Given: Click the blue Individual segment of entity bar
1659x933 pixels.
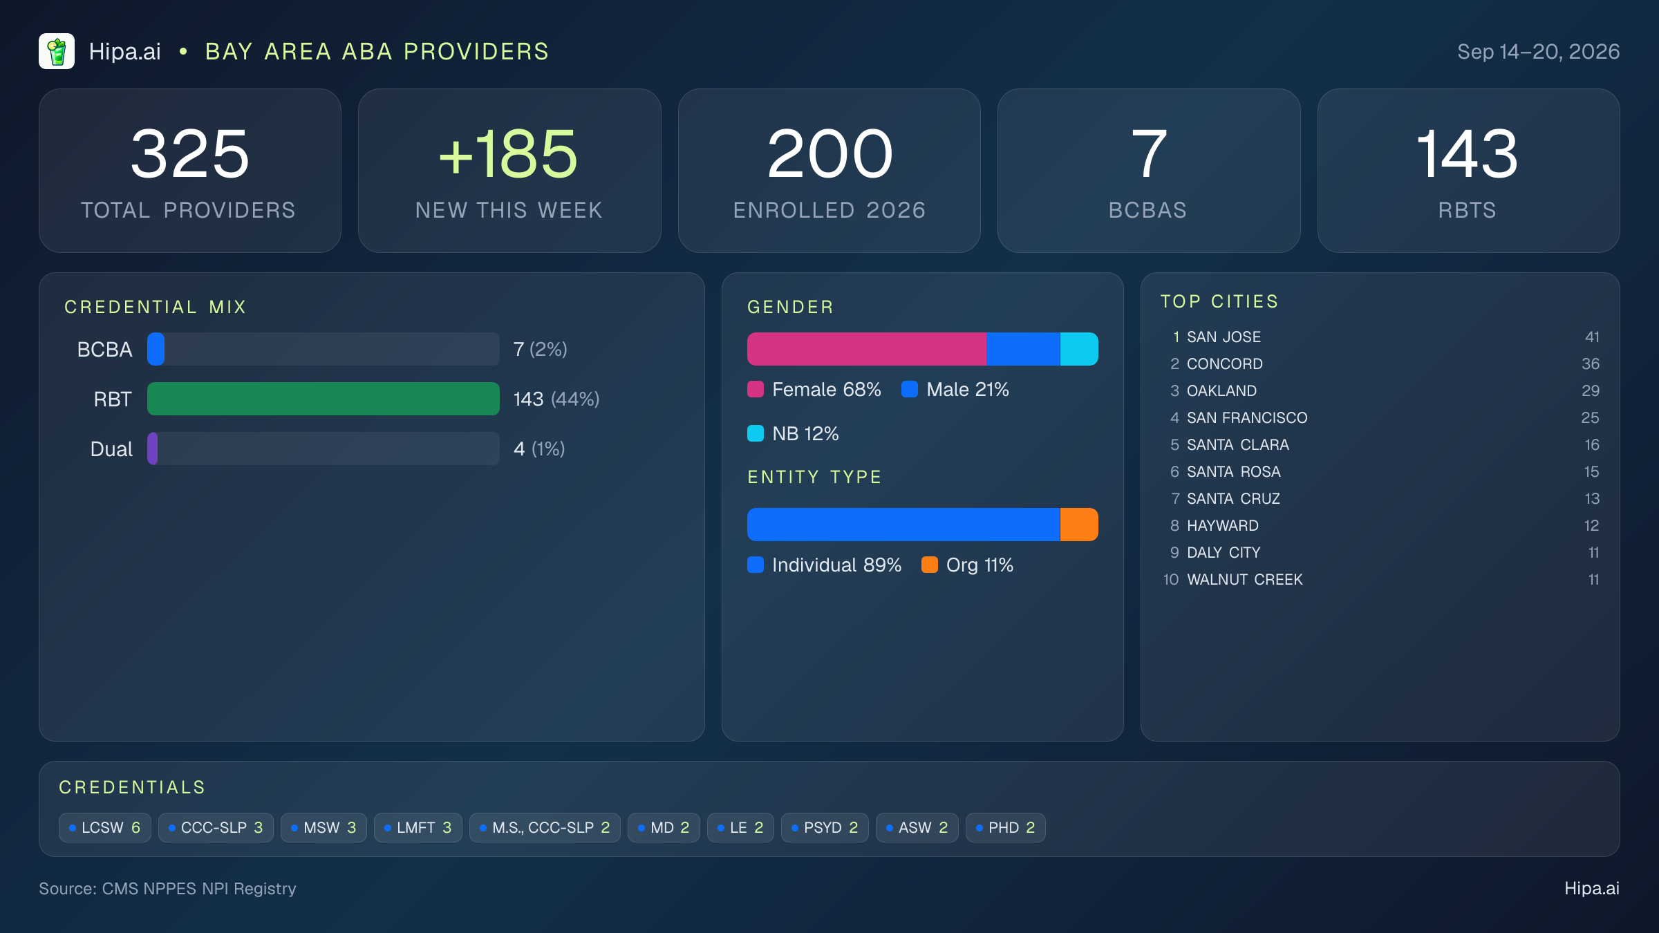Looking at the screenshot, I should tap(903, 525).
